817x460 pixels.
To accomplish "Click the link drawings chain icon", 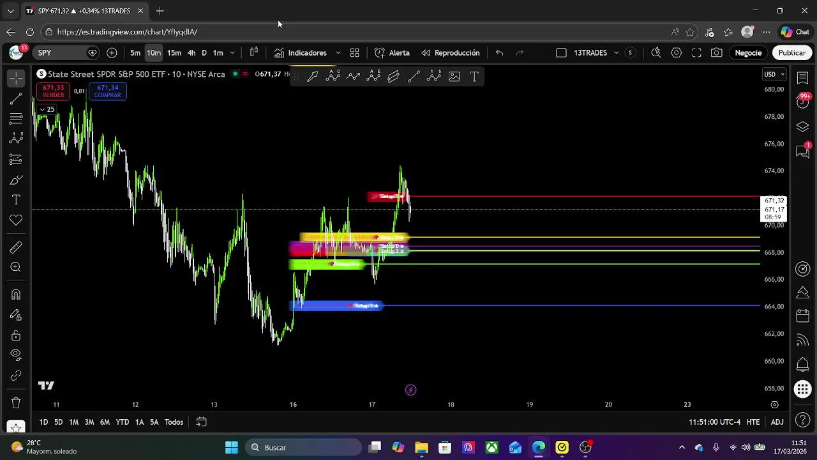I will [x=16, y=375].
